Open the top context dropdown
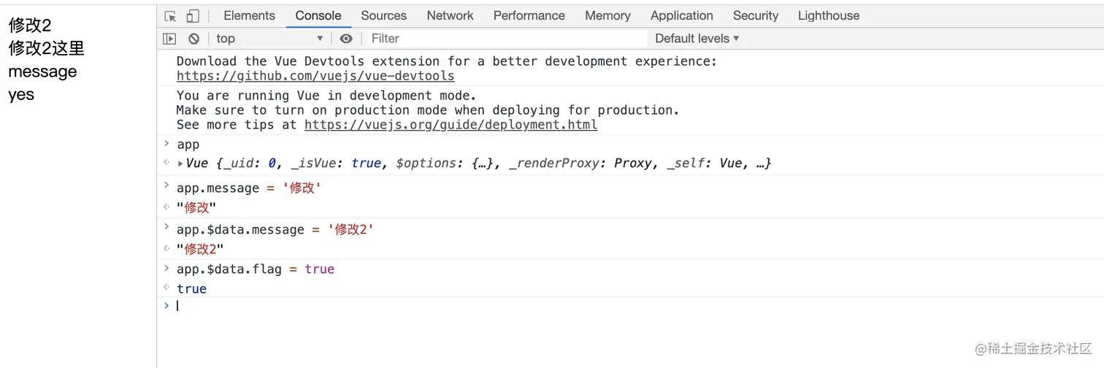The height and width of the screenshot is (368, 1104). pos(269,39)
